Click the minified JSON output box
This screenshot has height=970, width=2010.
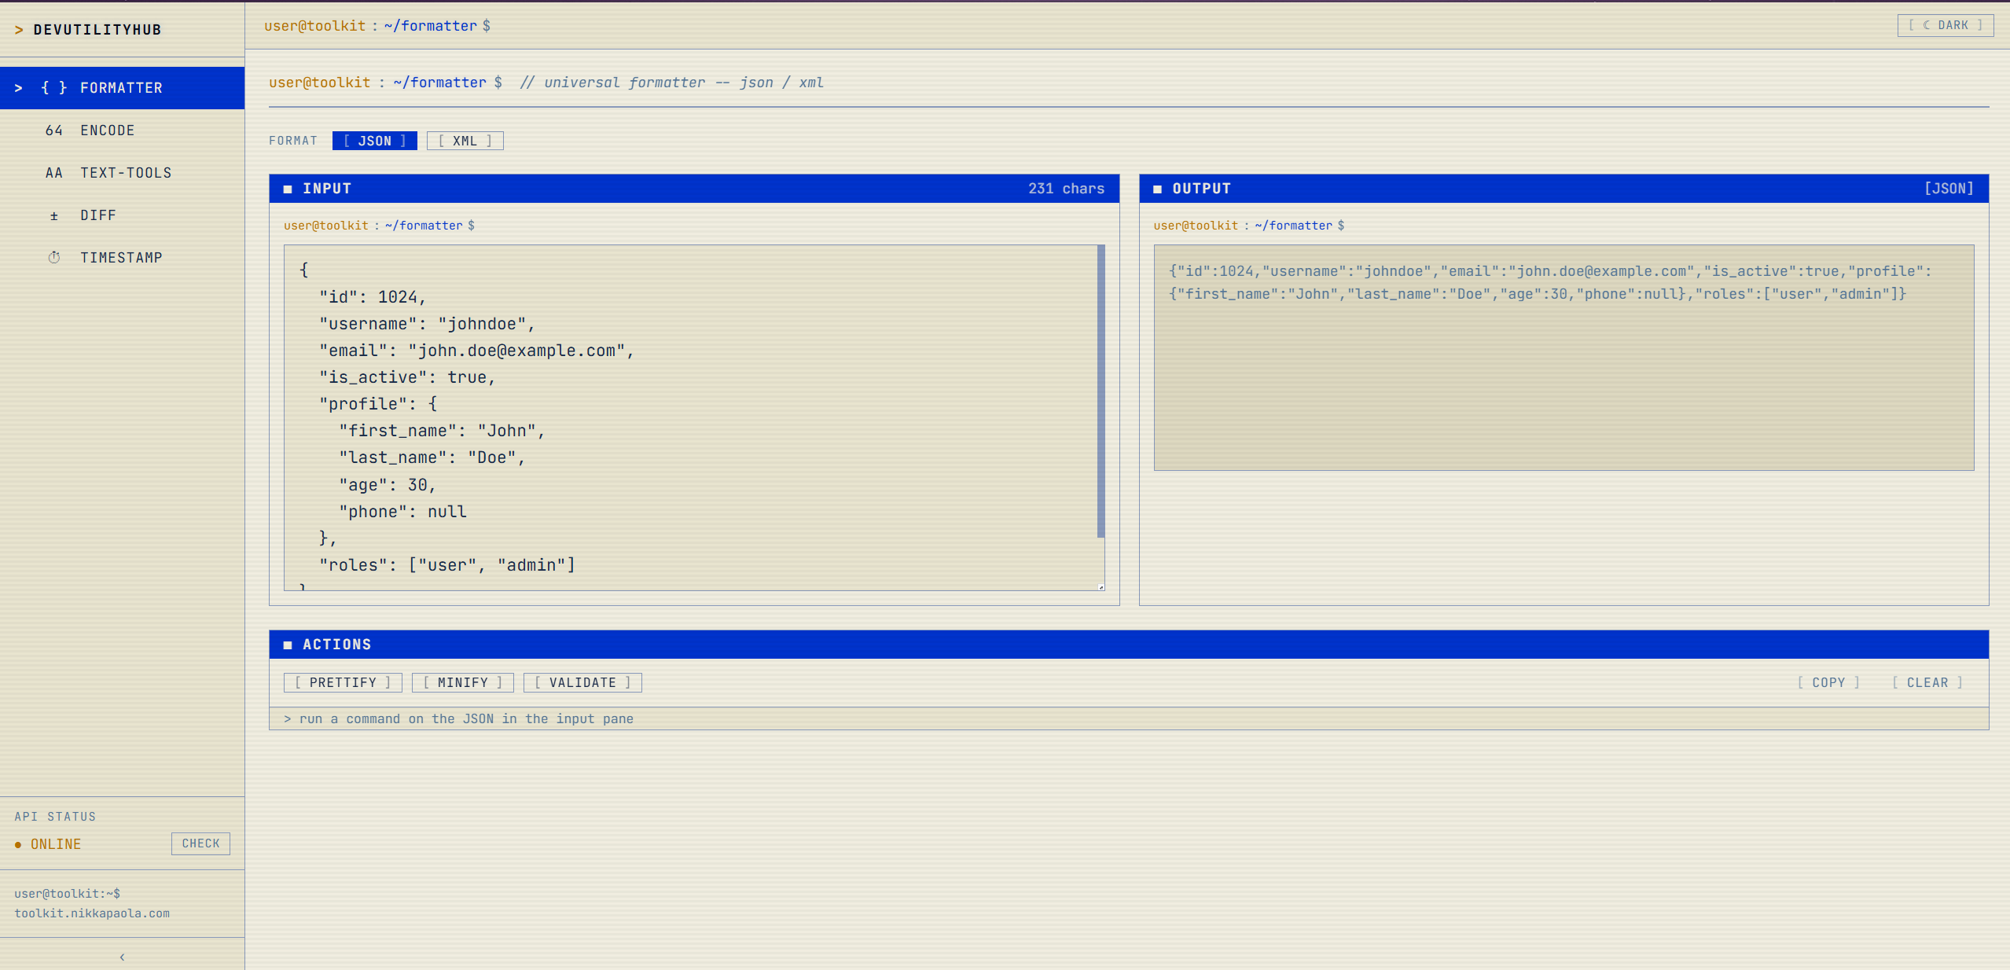click(x=1564, y=358)
